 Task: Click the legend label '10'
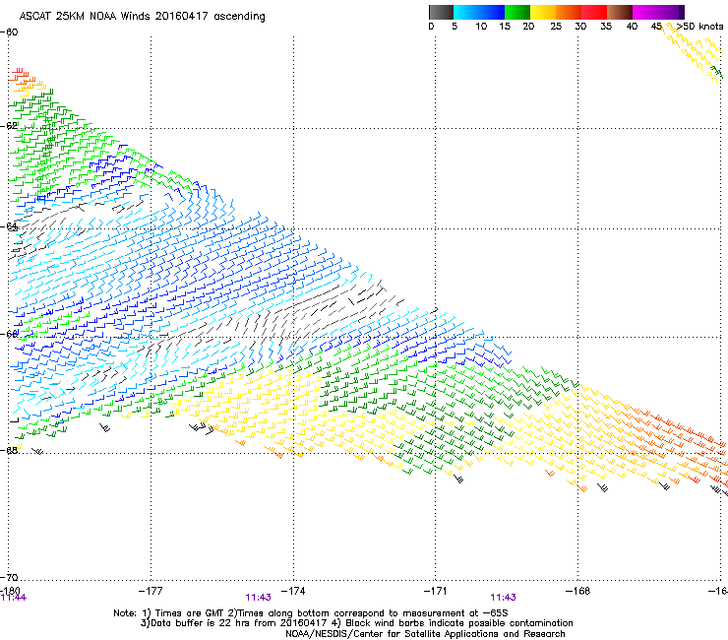point(481,27)
